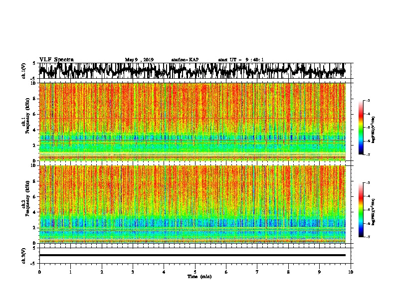Viewport: 395px width, 305px height.
Task: Click the time axis tick label "5"
Action: [195, 272]
